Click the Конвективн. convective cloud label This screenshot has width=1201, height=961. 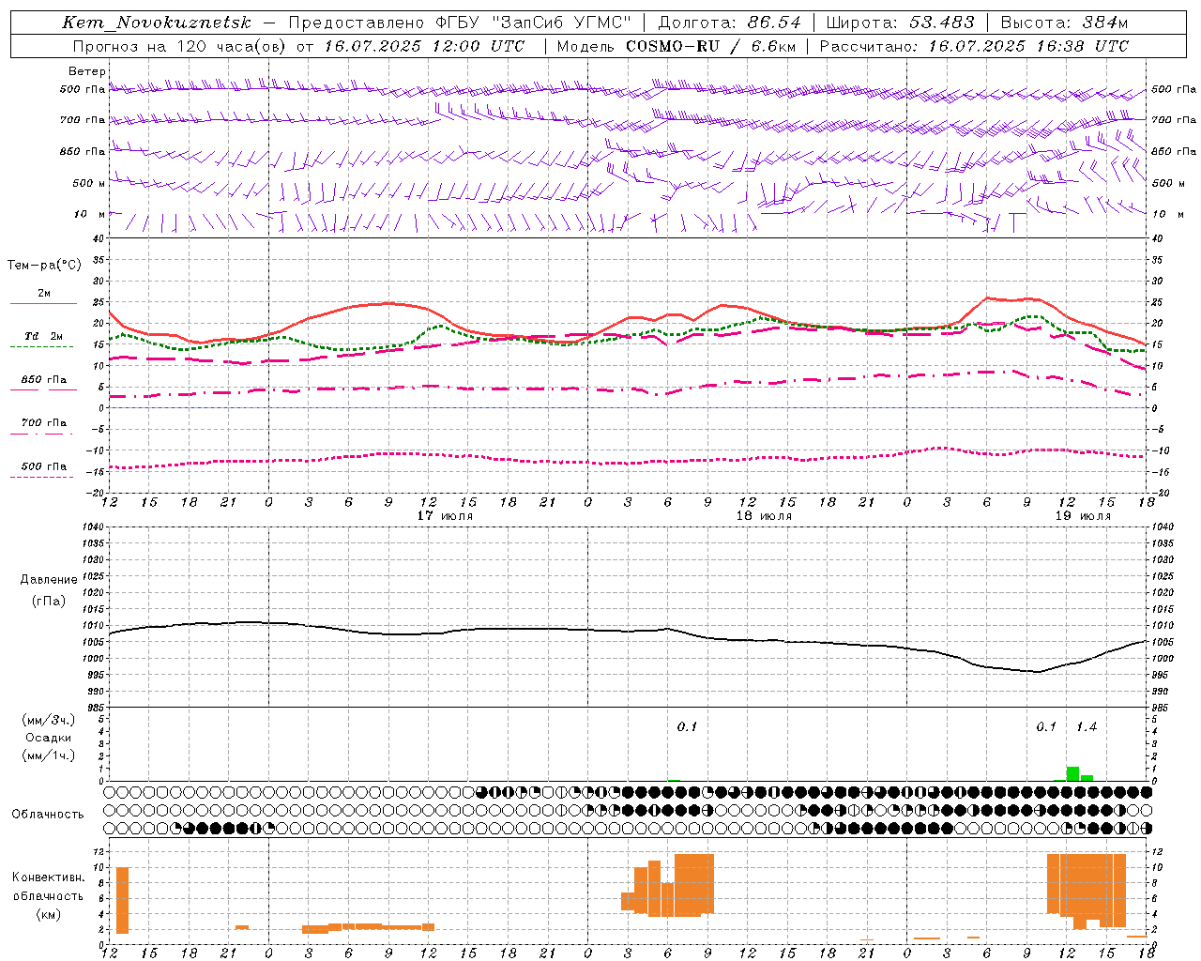pyautogui.click(x=49, y=877)
